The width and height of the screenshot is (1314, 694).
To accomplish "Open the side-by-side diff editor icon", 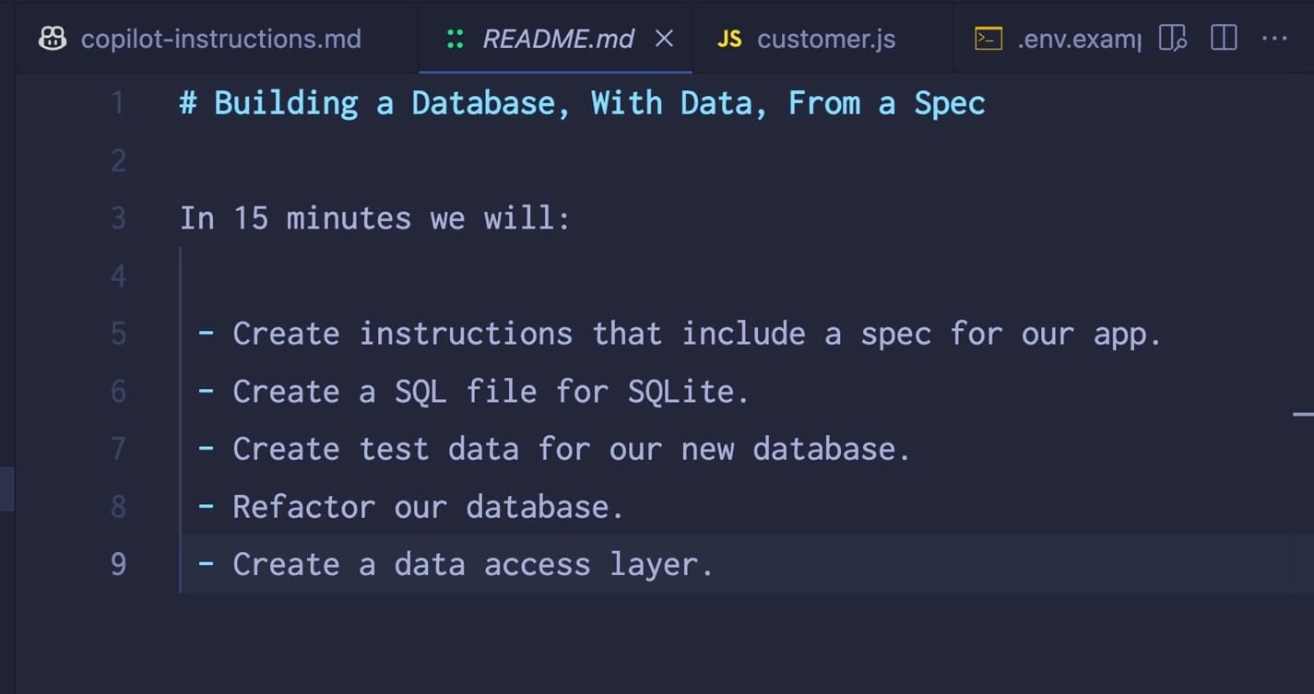I will click(x=1172, y=37).
